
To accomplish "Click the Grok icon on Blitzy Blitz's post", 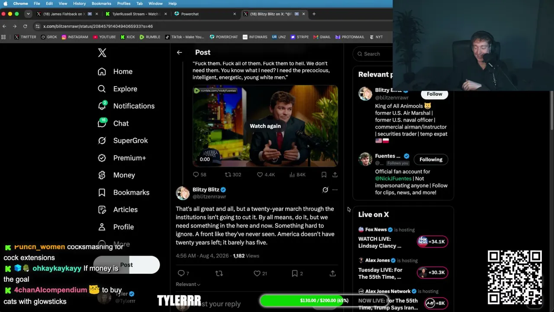I will [x=325, y=190].
